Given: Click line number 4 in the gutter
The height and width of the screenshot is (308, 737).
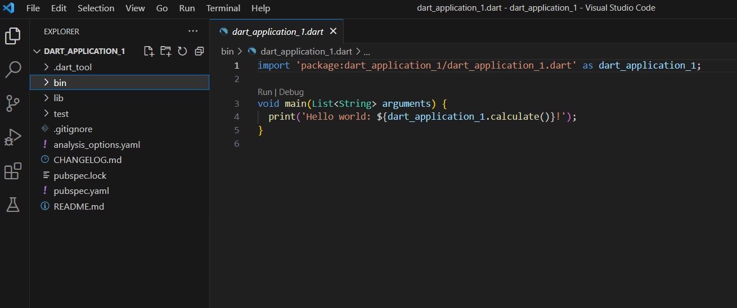Looking at the screenshot, I should tap(237, 117).
